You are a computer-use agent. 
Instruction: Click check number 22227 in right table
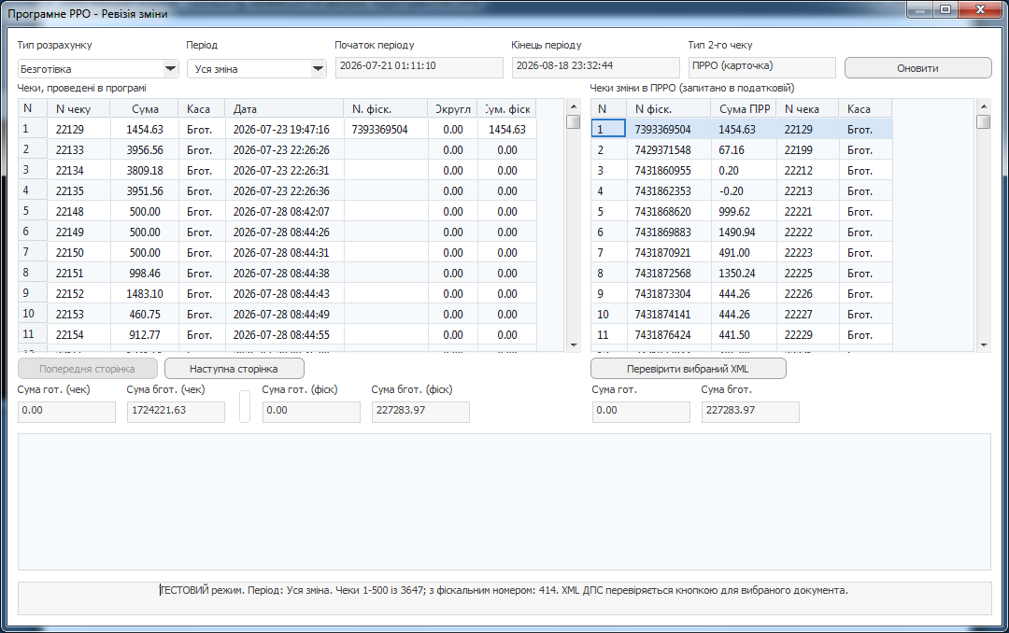[807, 315]
